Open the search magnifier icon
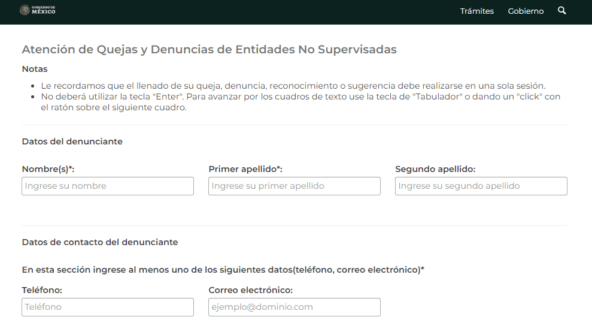This screenshot has width=592, height=329. (561, 11)
